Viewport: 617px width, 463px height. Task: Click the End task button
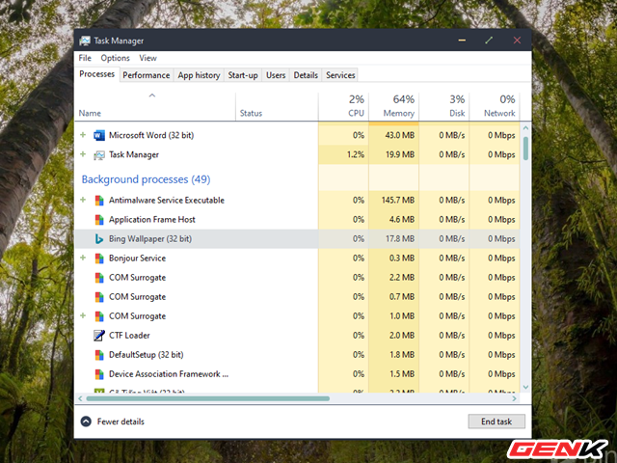click(496, 422)
